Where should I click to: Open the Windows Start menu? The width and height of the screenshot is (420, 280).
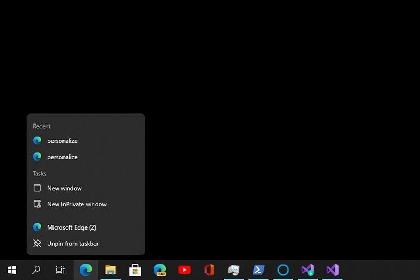[x=12, y=270]
